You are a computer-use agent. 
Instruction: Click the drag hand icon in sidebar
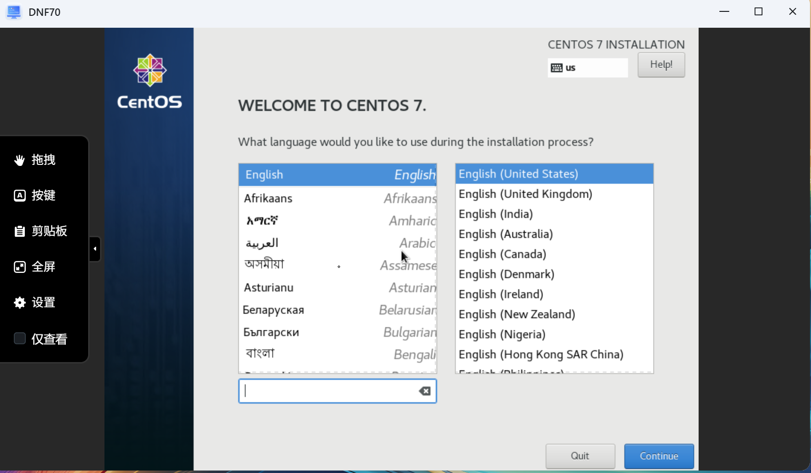click(20, 160)
